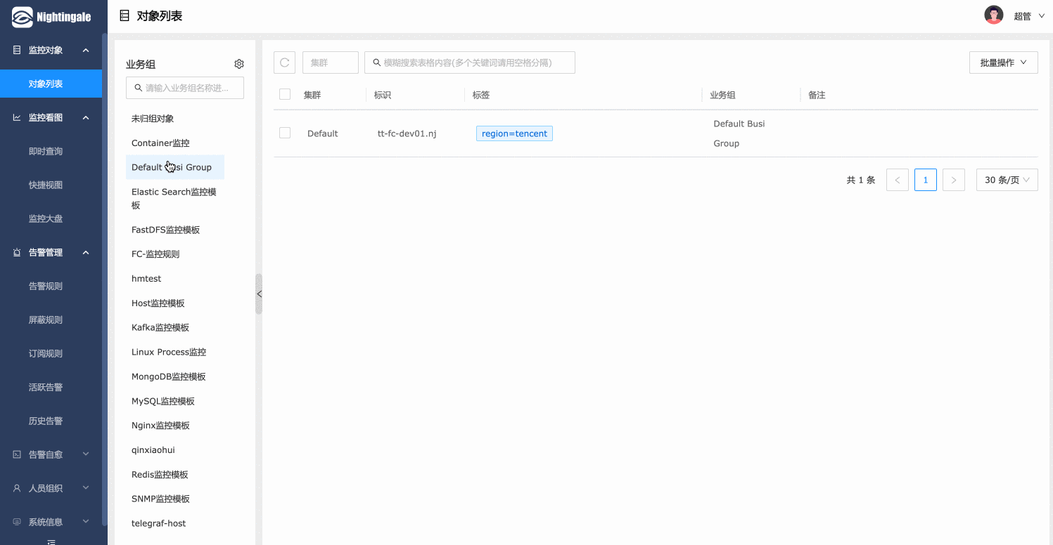Image resolution: width=1053 pixels, height=545 pixels.
Task: Collapse the 监控对象 menu section
Action: (x=86, y=50)
